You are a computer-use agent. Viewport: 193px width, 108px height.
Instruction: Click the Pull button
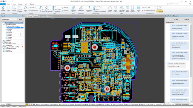[x=176, y=20]
